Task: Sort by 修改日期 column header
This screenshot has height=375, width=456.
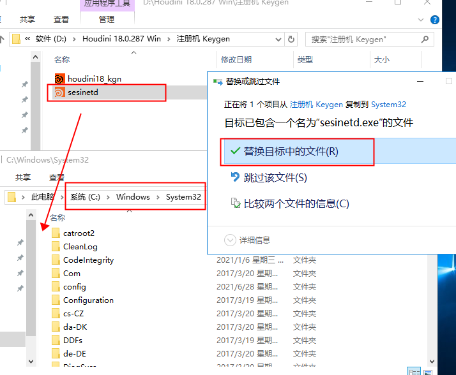Action: tap(236, 59)
